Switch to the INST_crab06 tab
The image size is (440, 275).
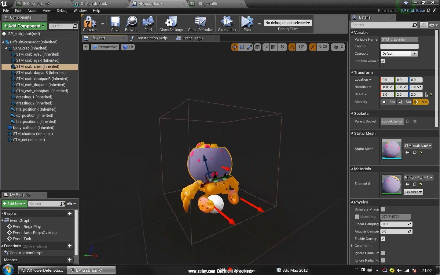point(207,4)
